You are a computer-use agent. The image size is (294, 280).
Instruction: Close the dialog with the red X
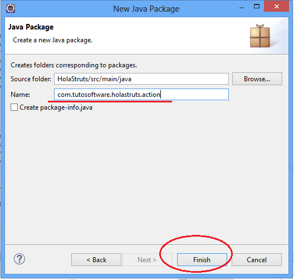point(276,7)
